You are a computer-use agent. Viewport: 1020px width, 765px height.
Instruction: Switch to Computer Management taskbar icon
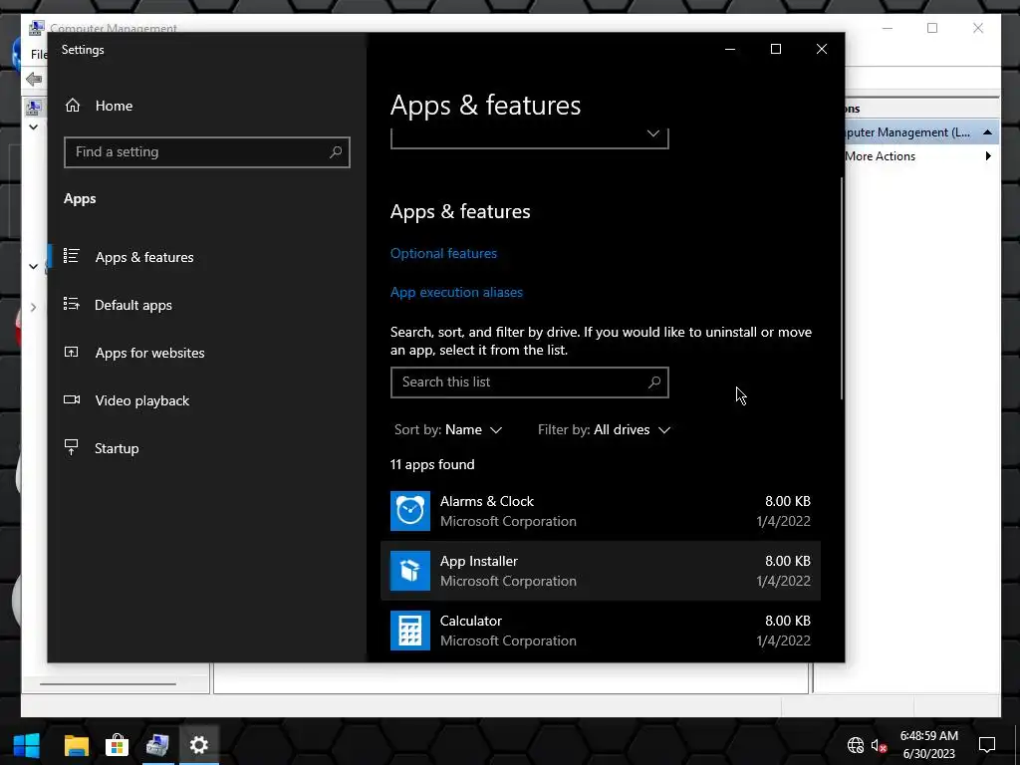tap(157, 745)
